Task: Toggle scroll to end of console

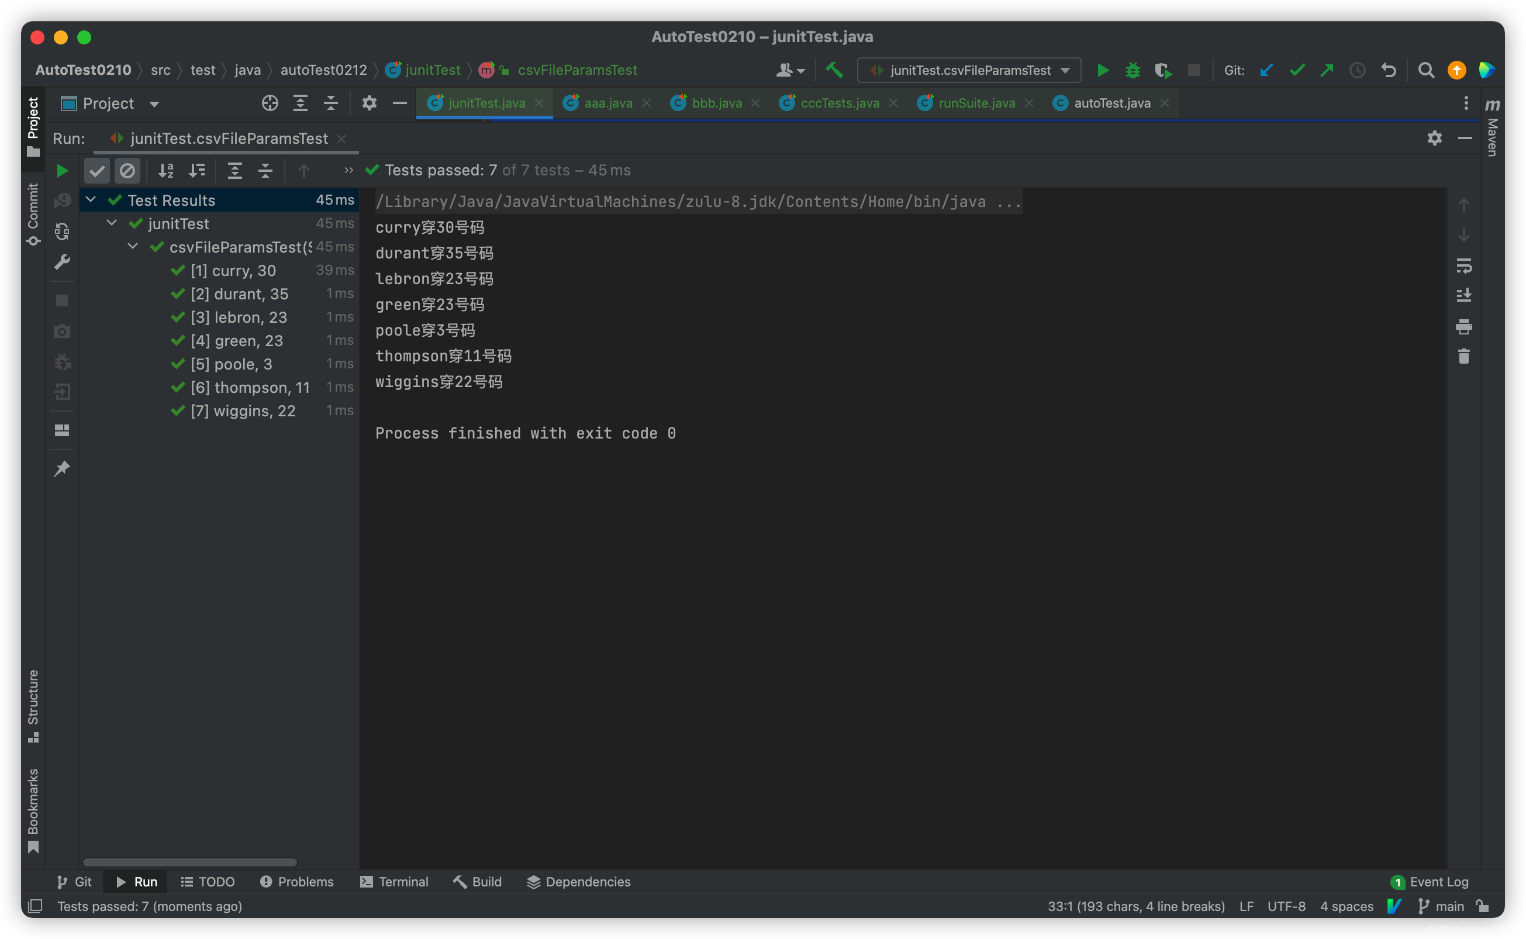Action: 1464,296
